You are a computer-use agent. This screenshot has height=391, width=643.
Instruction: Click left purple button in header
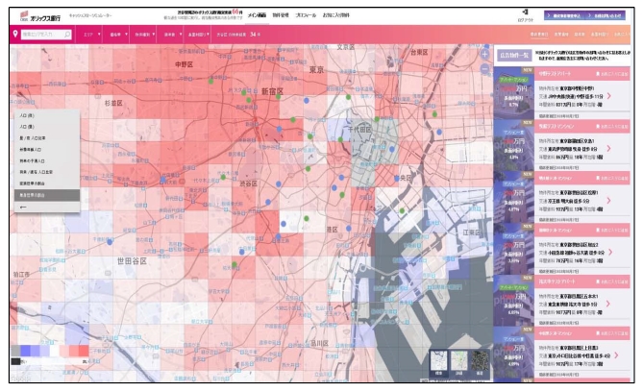click(x=564, y=15)
